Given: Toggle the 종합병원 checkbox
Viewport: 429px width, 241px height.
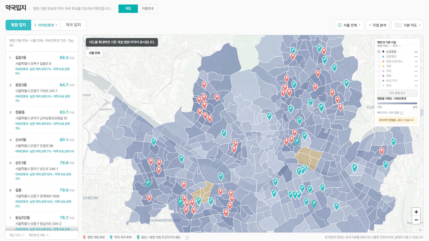Looking at the screenshot, I should (x=379, y=57).
